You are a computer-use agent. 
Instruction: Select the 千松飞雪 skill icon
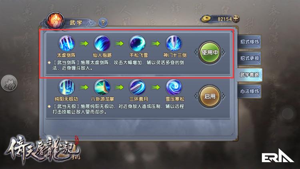pyautogui.click(x=138, y=43)
